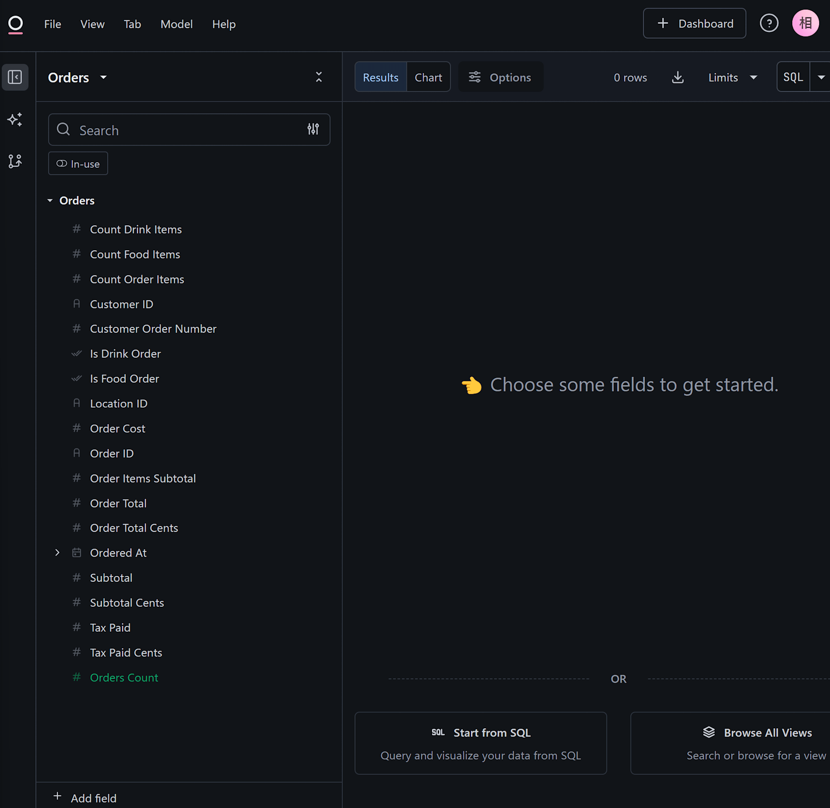Open the Orders topic dropdown
830x808 pixels.
77,78
